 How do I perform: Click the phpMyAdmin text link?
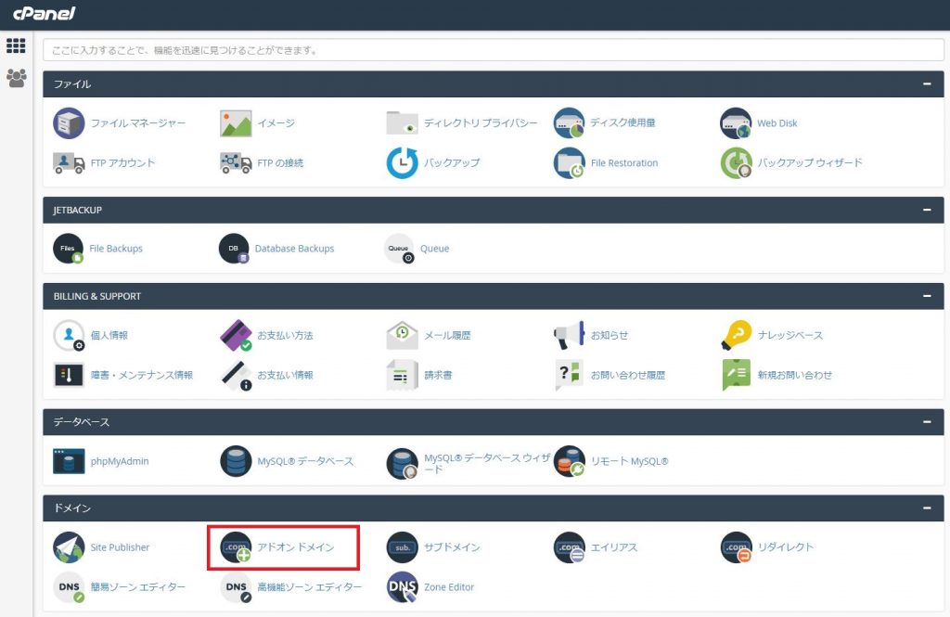pyautogui.click(x=120, y=461)
